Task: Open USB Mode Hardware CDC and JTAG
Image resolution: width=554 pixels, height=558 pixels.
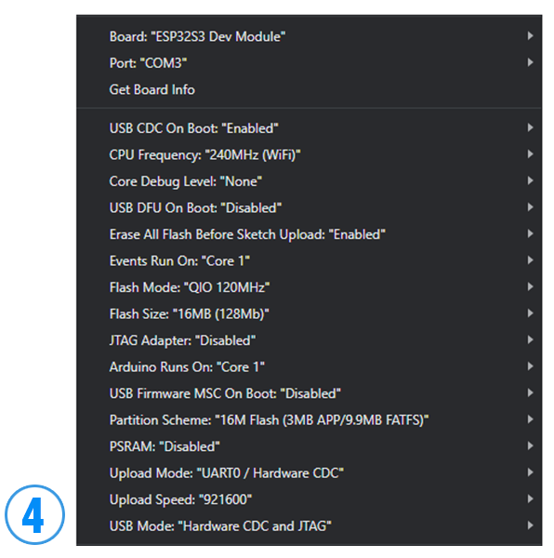Action: click(309, 525)
